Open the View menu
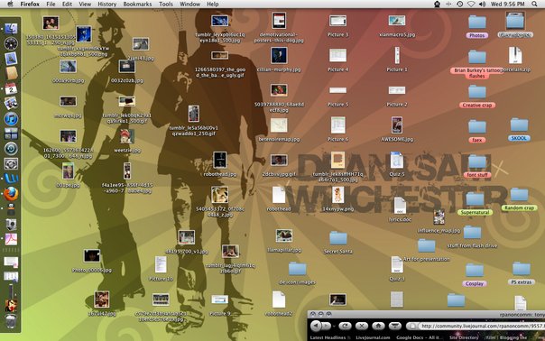This screenshot has width=545, height=341. 85,5
